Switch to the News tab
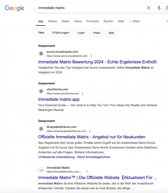 (78, 21)
